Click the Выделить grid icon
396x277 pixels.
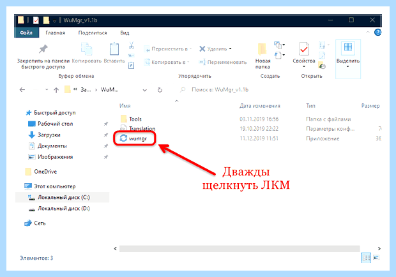(347, 48)
